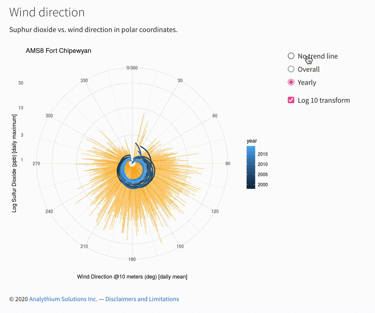
Task: Click the year legend title
Action: click(x=252, y=141)
